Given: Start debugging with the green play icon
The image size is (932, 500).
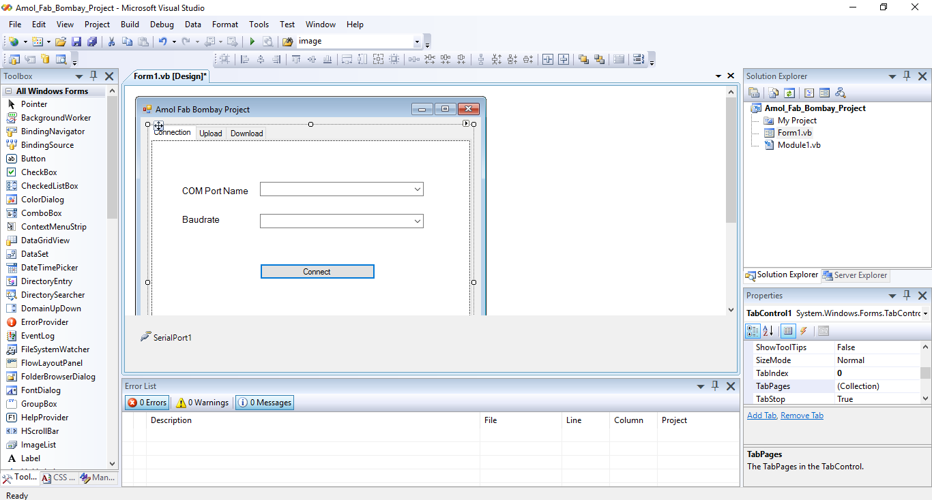Looking at the screenshot, I should 252,42.
